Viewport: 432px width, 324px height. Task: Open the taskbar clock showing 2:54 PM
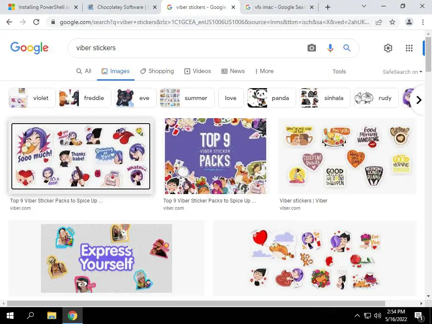click(396, 316)
